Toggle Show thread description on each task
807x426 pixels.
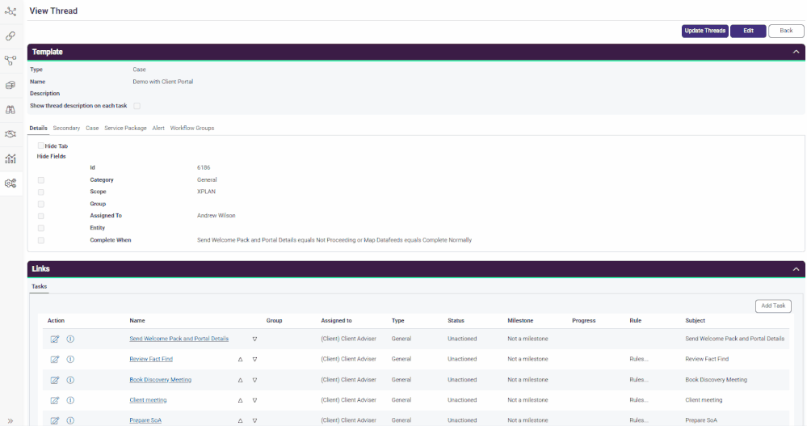point(137,106)
